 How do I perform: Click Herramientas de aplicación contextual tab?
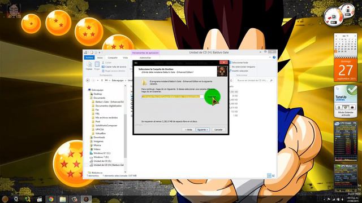(145, 52)
